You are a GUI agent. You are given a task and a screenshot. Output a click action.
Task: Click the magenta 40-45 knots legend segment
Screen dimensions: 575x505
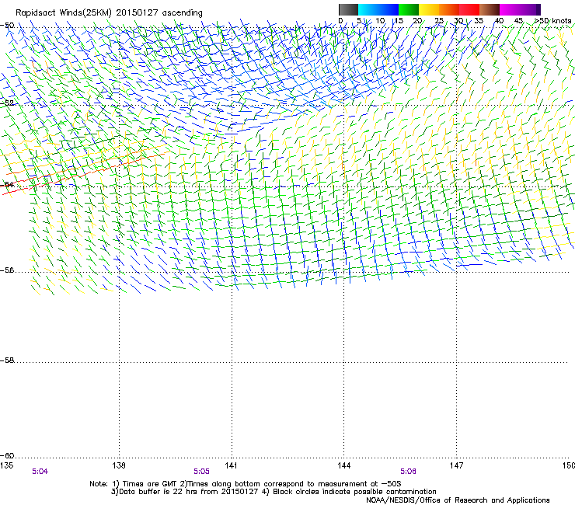tap(510, 9)
